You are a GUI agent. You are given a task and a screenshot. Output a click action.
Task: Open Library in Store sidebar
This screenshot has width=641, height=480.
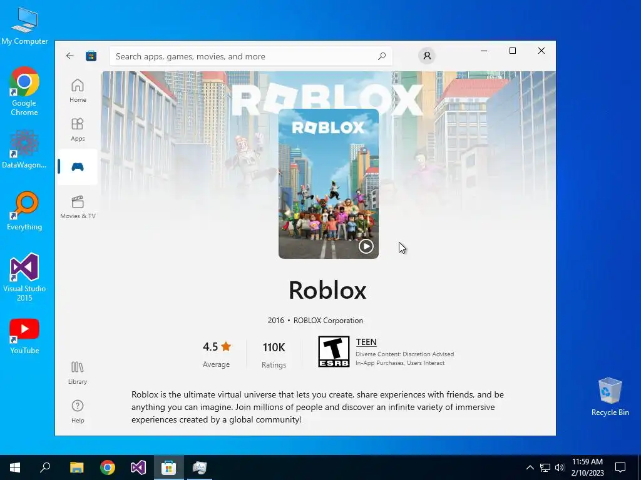pyautogui.click(x=78, y=372)
